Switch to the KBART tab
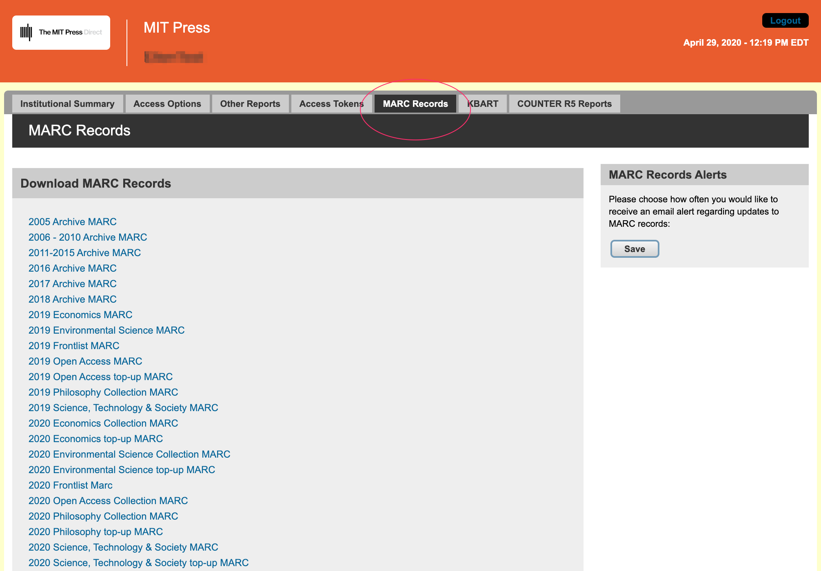Viewport: 821px width, 571px height. (x=483, y=104)
